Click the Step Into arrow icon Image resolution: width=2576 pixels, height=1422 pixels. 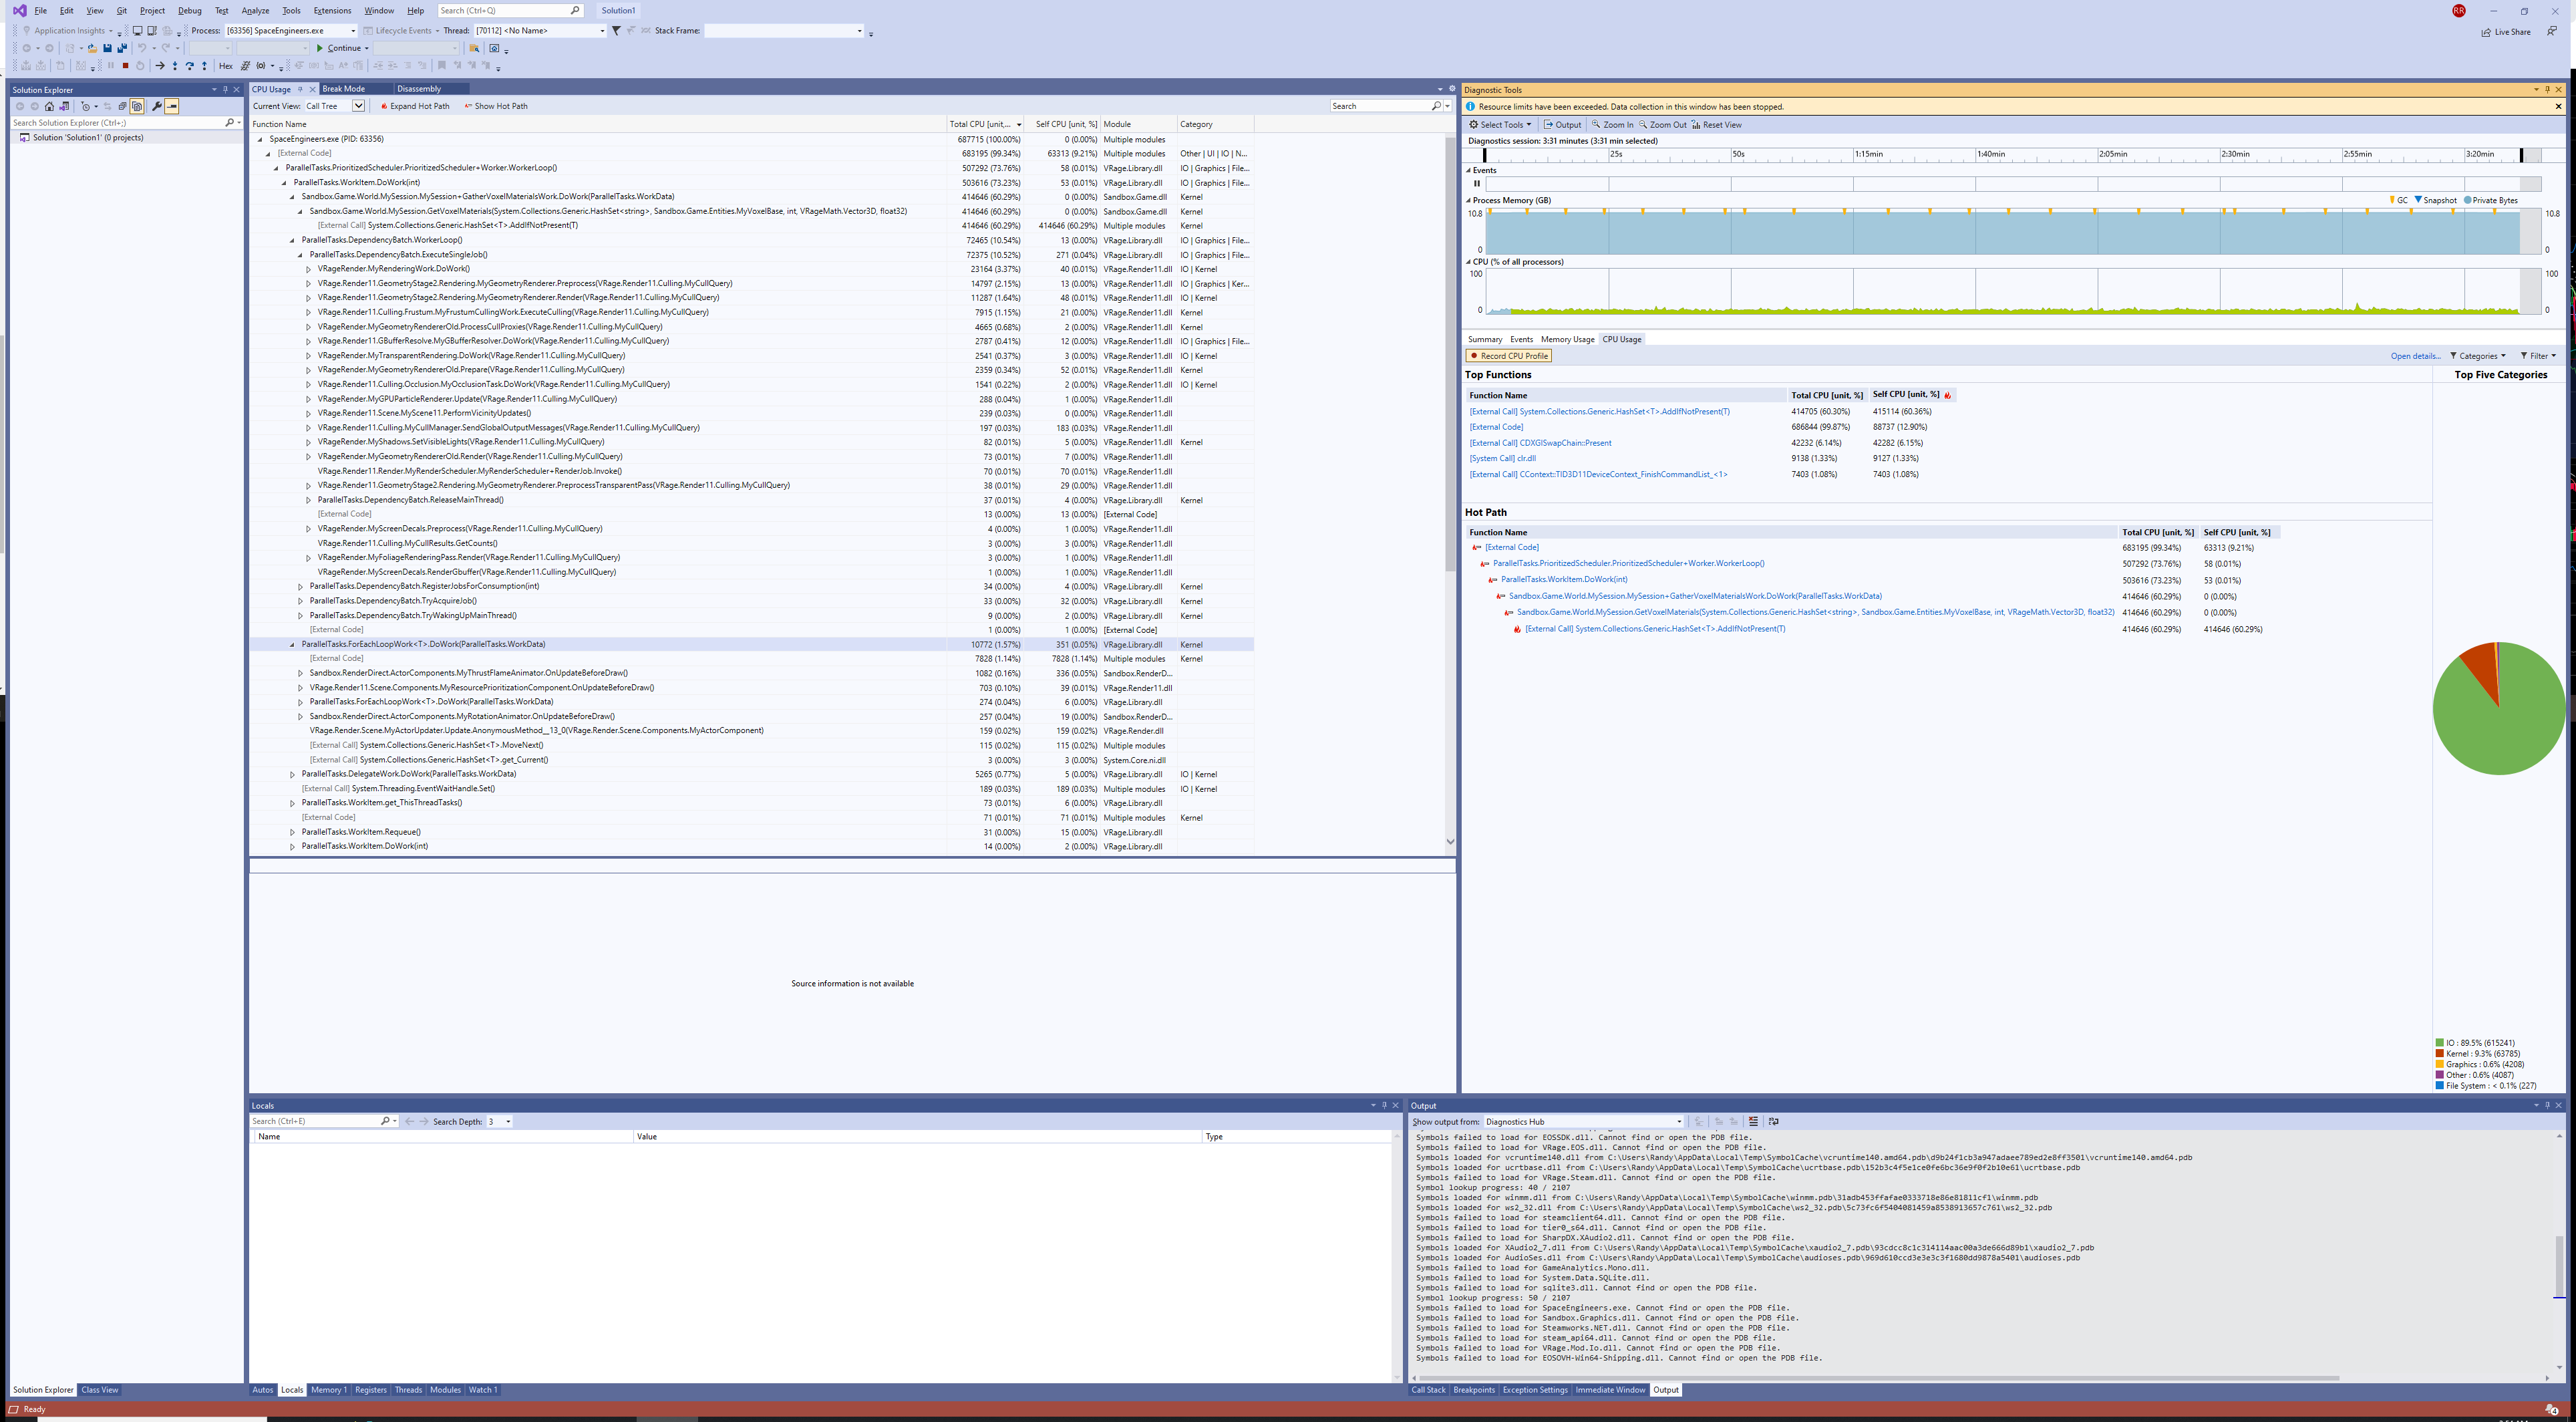click(x=175, y=66)
